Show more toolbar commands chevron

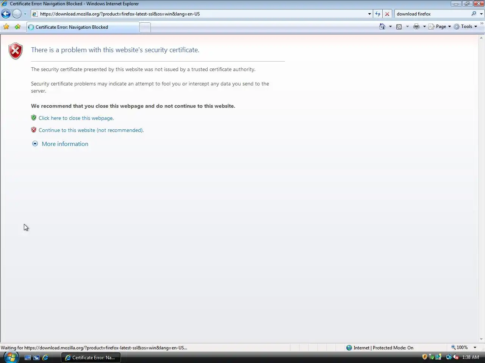(482, 24)
